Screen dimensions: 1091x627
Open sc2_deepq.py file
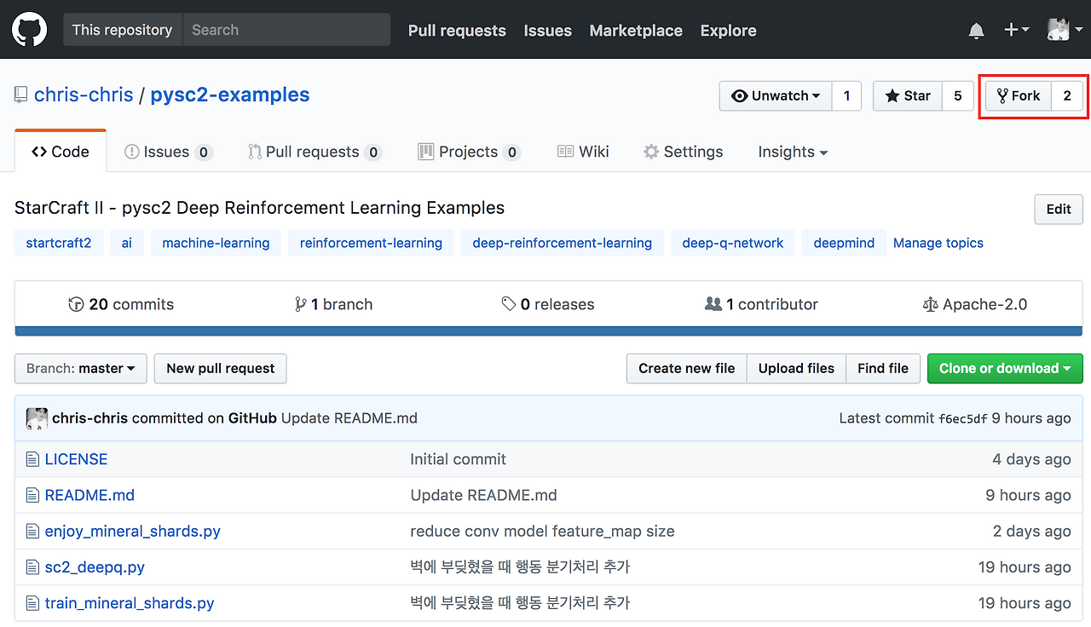(x=95, y=567)
